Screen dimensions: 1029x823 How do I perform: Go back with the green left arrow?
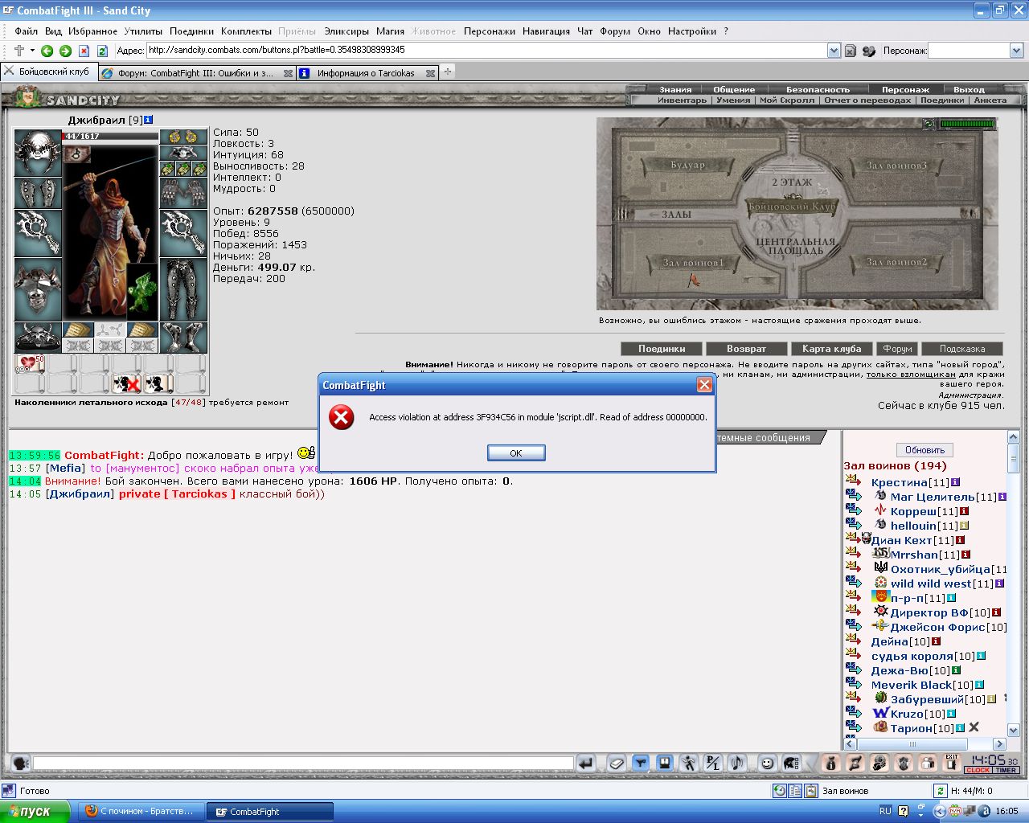click(47, 51)
